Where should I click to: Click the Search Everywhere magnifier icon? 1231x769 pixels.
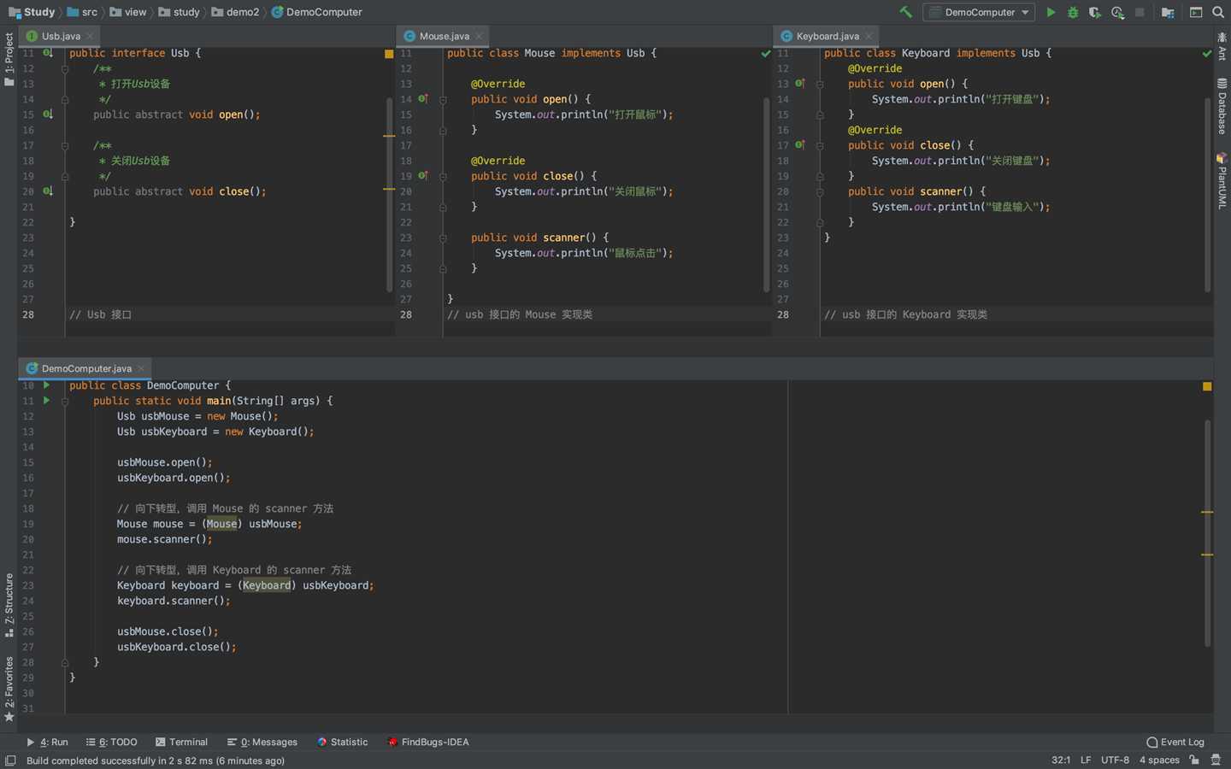[x=1218, y=12]
